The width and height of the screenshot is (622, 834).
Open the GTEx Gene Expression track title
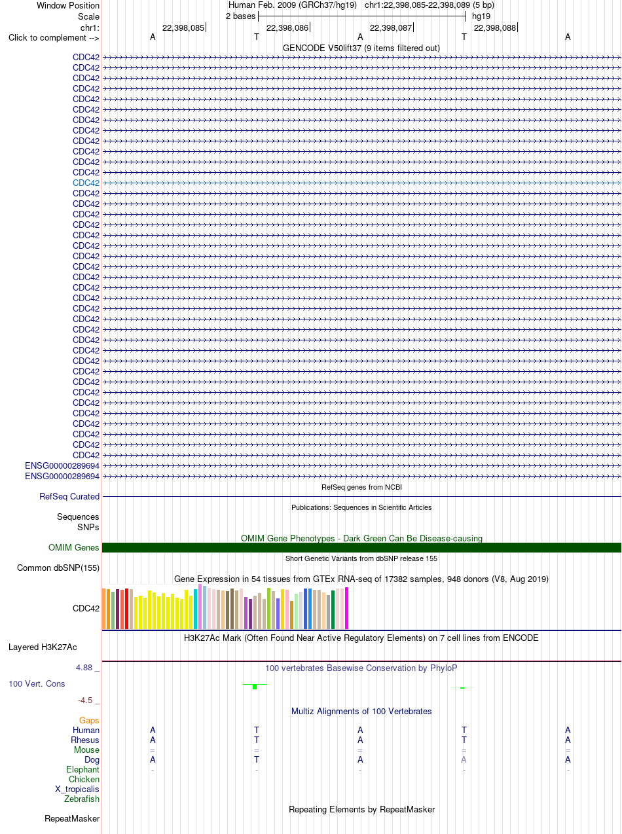[x=361, y=579]
